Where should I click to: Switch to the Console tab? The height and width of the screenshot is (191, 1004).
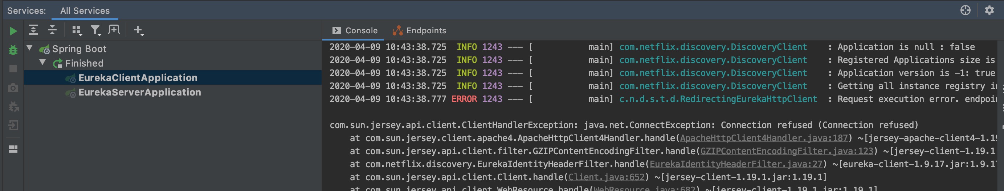coord(355,31)
